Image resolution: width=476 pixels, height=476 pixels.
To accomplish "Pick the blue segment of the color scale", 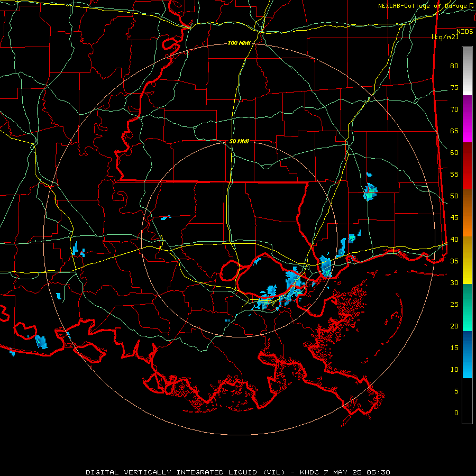I will (467, 354).
